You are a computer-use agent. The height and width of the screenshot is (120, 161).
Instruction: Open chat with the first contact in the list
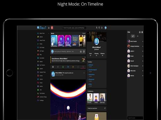[x=135, y=41]
